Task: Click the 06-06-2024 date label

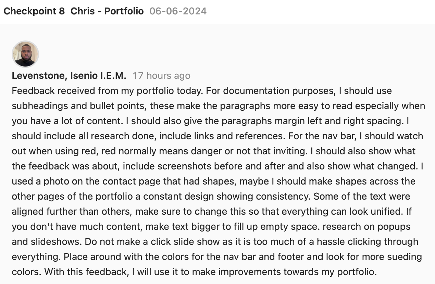Action: coord(178,11)
